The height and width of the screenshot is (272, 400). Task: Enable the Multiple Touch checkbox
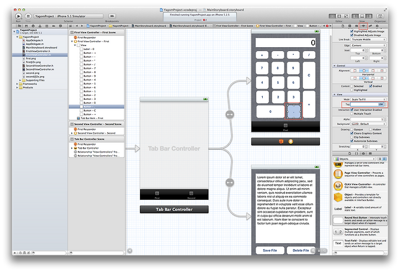point(352,114)
